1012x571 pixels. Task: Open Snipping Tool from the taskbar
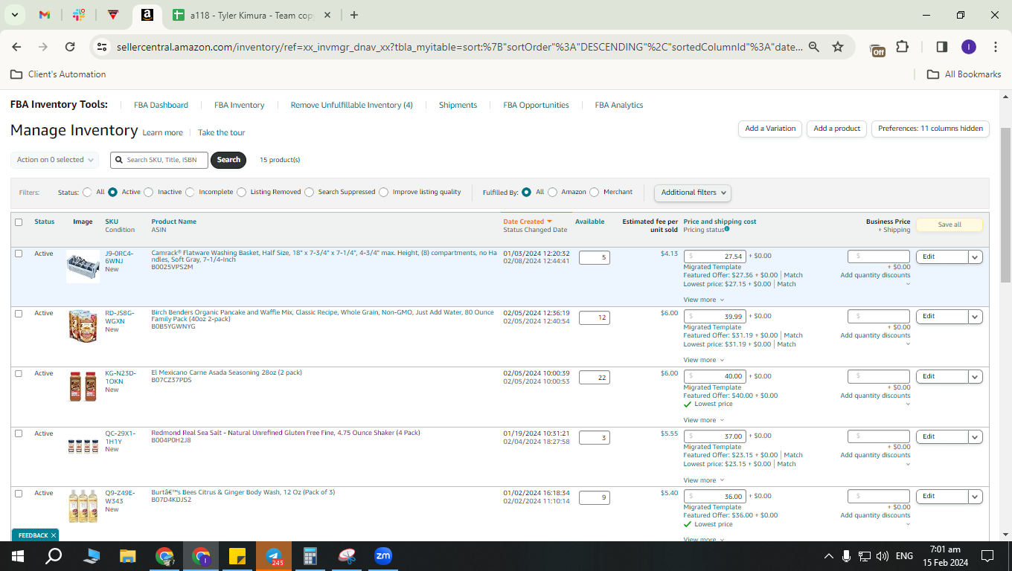(x=348, y=555)
